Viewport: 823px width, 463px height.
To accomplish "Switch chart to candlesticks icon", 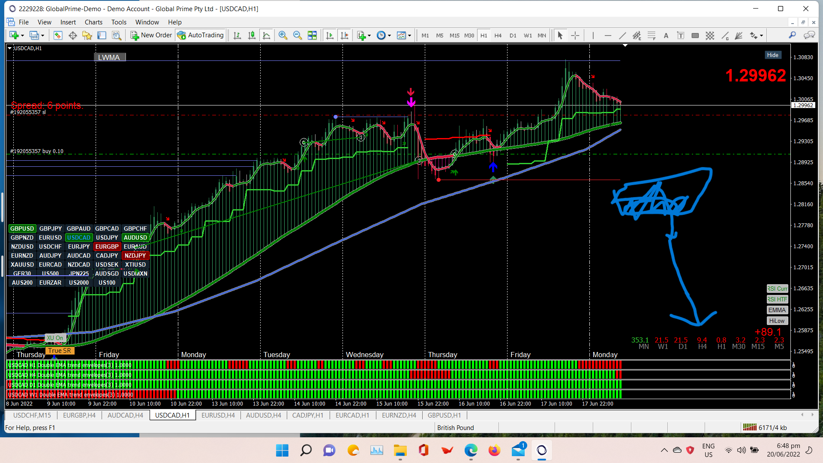I will [252, 36].
